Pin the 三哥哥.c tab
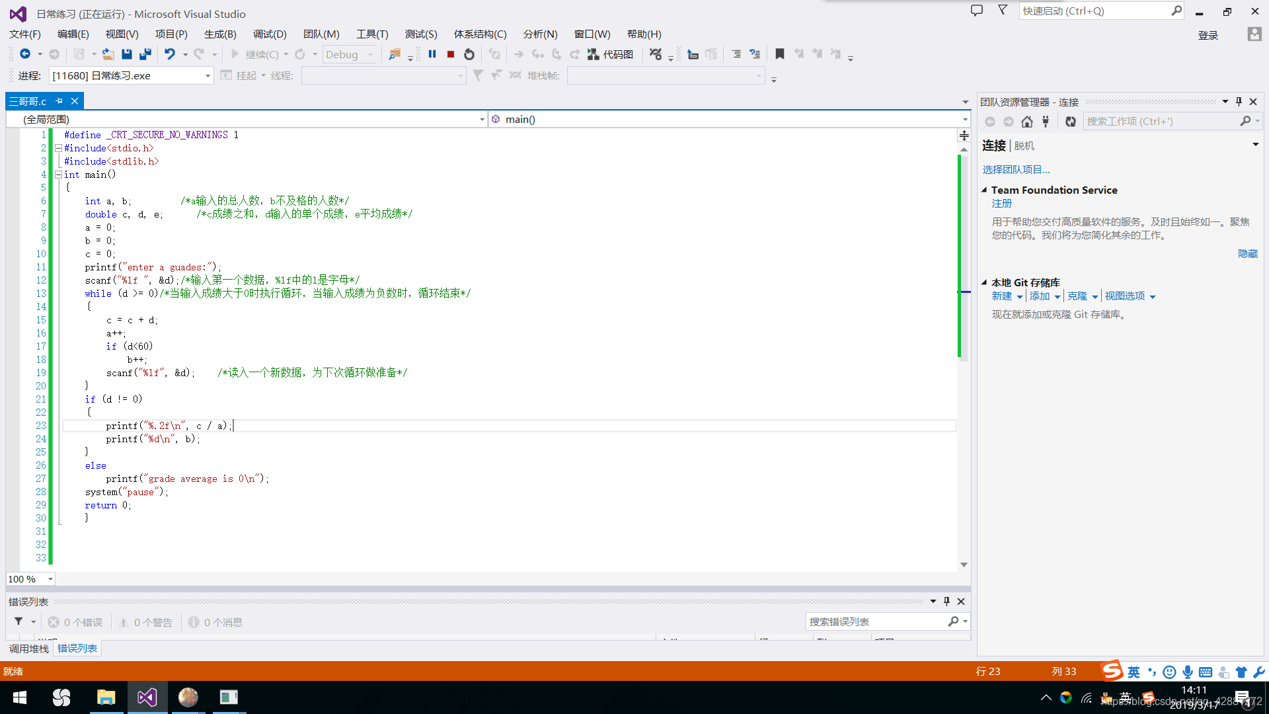 point(59,101)
